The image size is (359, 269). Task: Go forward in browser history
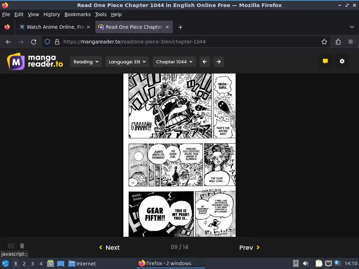pyautogui.click(x=21, y=42)
